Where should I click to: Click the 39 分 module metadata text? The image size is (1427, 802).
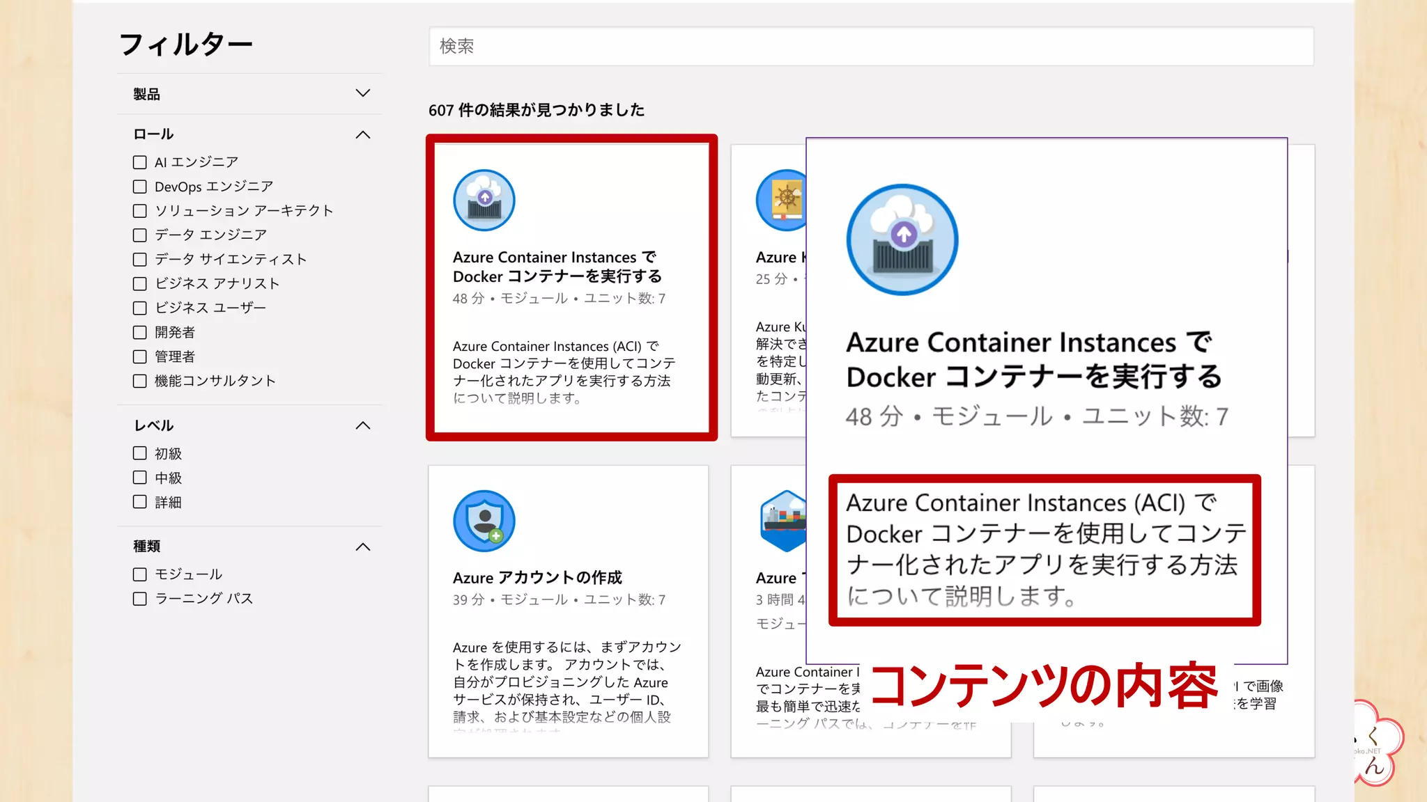coord(559,599)
